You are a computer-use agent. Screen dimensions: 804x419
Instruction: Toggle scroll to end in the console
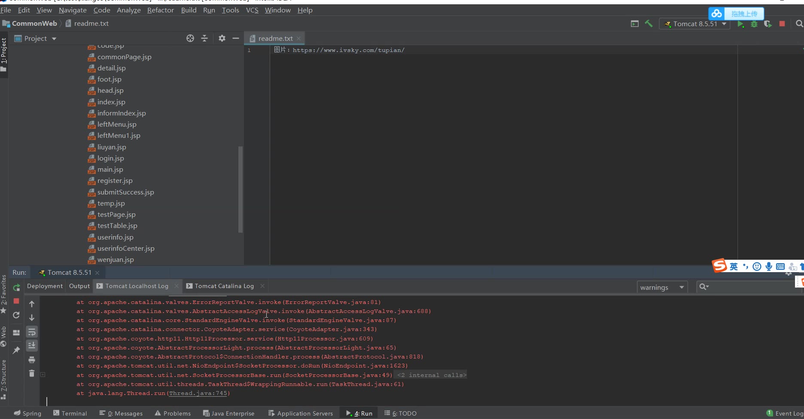pos(32,346)
